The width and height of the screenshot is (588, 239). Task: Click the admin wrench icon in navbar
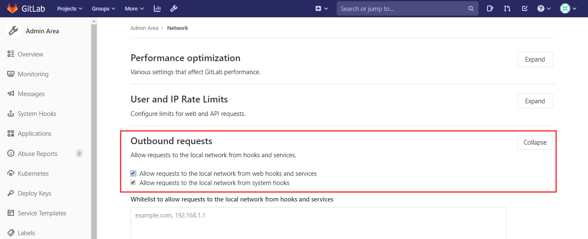click(174, 8)
